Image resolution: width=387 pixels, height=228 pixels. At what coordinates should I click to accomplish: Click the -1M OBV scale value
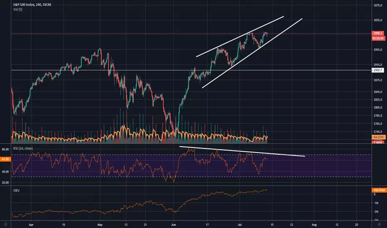click(x=376, y=203)
